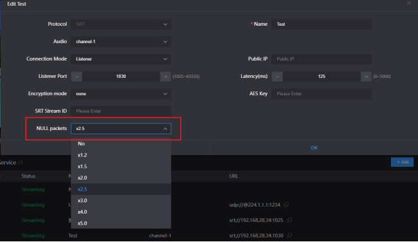
Task: Click the URL column header
Action: click(234, 176)
